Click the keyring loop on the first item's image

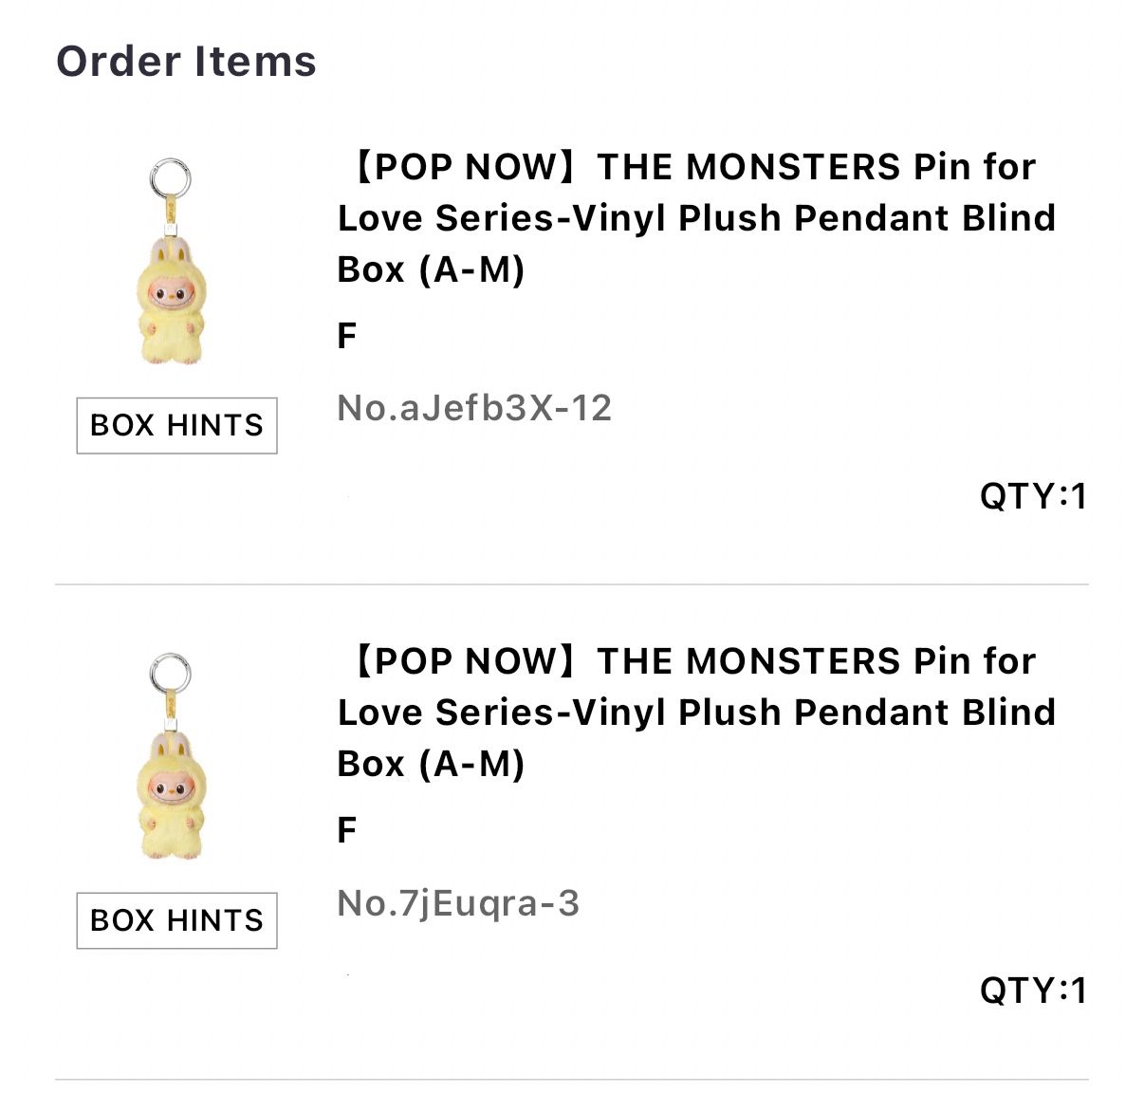pos(170,177)
